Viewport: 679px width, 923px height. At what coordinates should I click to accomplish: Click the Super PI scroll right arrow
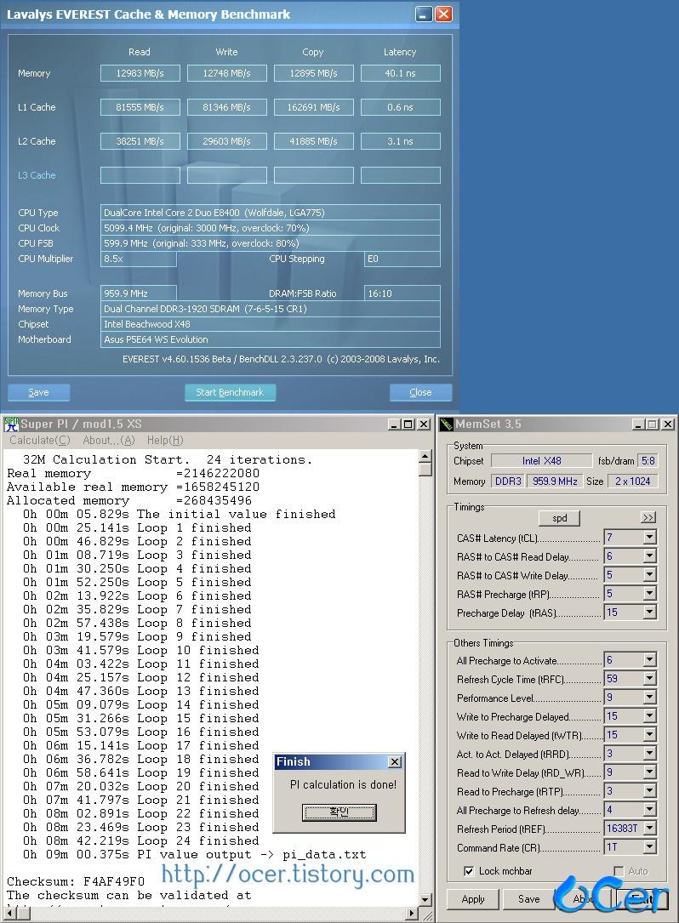tap(412, 913)
